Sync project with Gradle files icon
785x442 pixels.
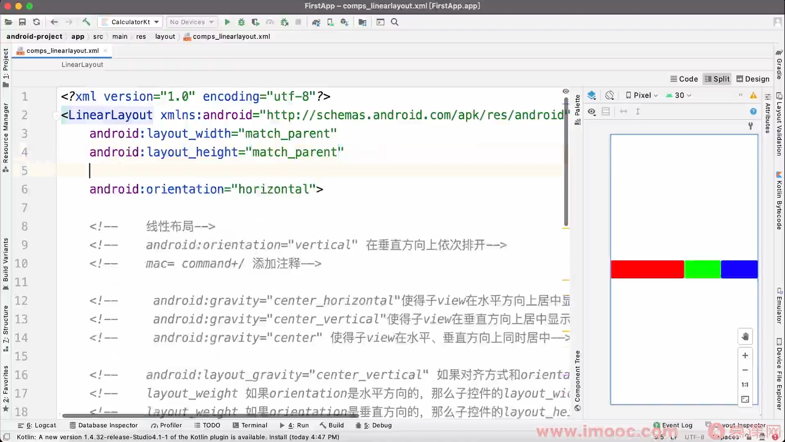(316, 22)
